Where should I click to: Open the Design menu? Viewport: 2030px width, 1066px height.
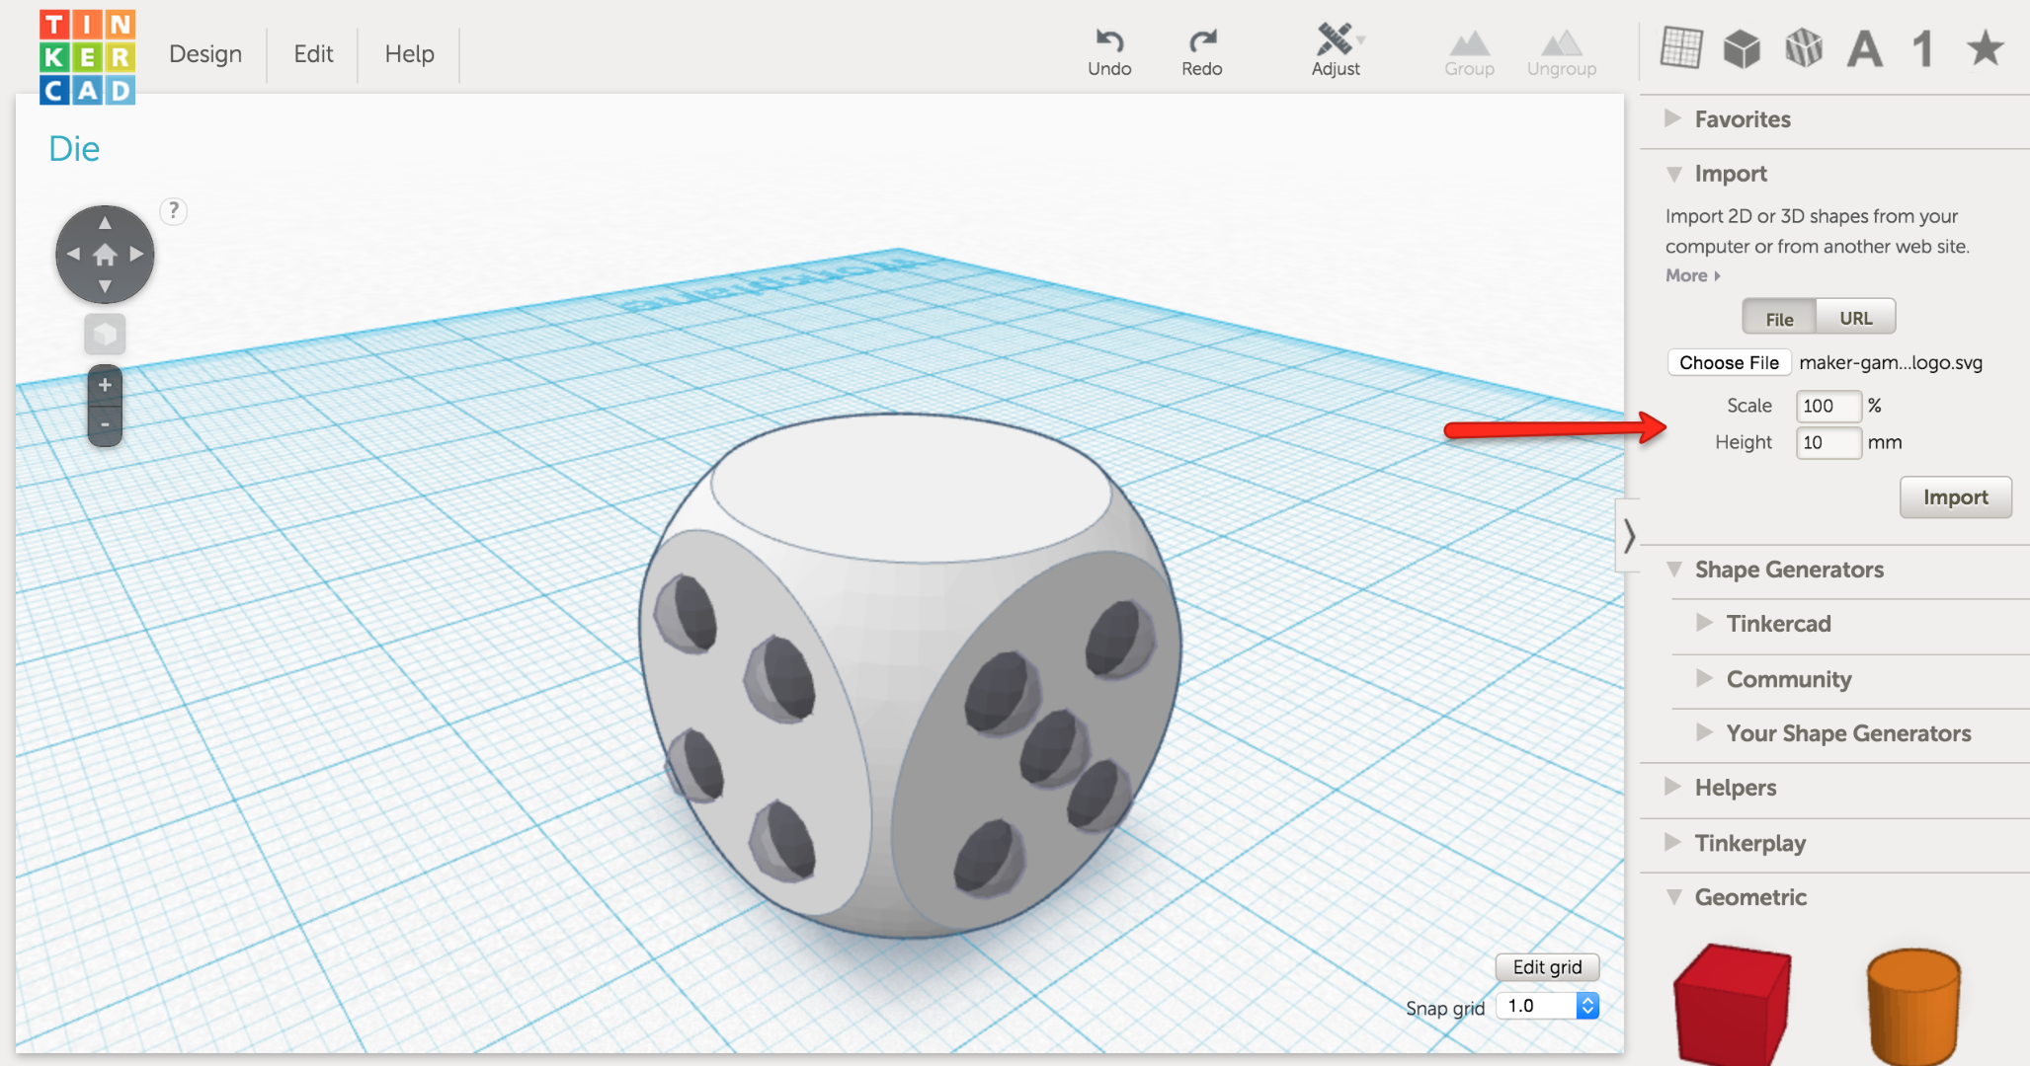tap(204, 54)
